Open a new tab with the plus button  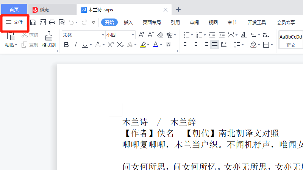[179, 9]
